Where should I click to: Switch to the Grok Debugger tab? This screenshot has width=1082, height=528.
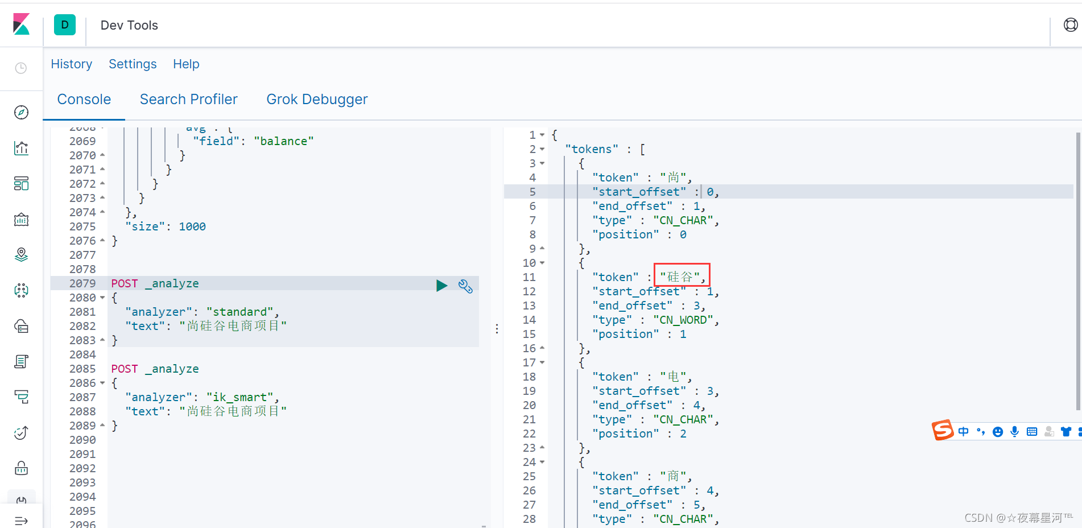click(317, 100)
